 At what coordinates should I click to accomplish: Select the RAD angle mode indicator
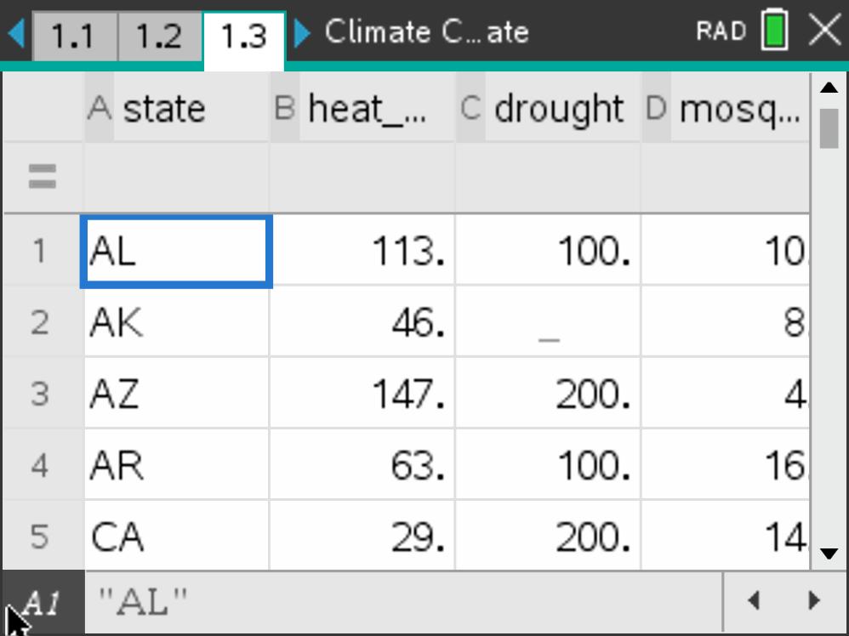point(721,31)
